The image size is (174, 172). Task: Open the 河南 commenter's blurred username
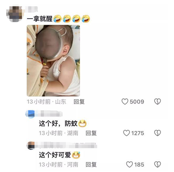coord(66,145)
